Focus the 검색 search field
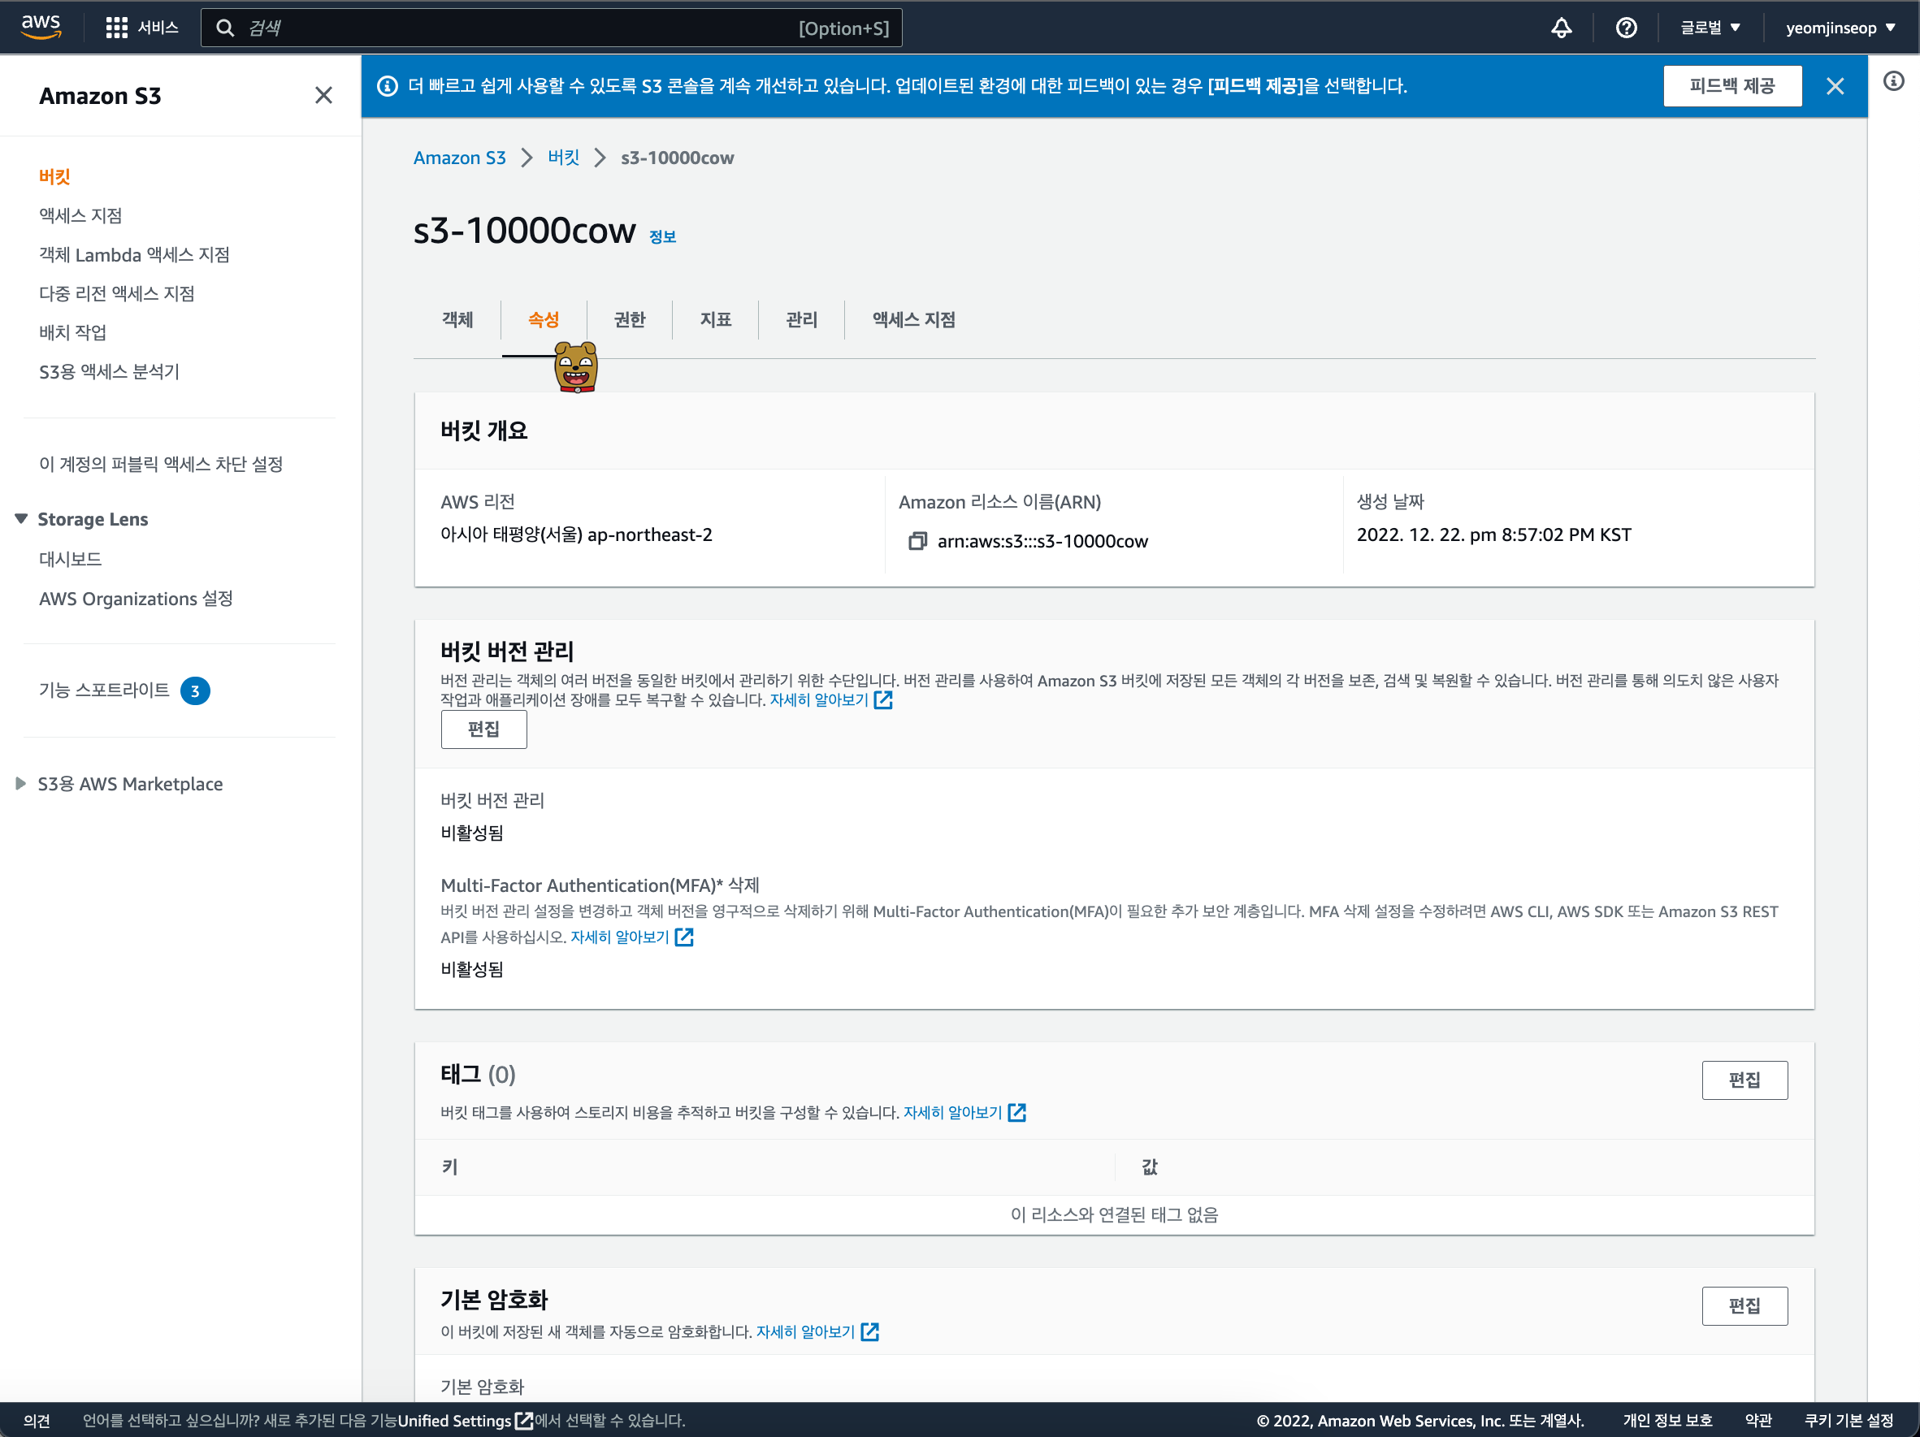1920x1437 pixels. pos(521,28)
